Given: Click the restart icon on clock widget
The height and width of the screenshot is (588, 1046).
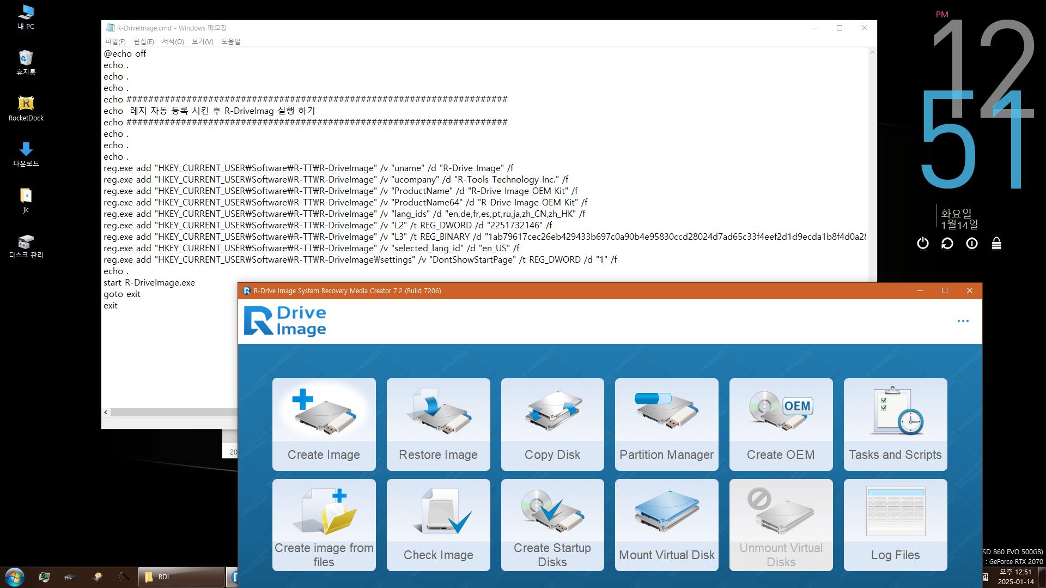Looking at the screenshot, I should pos(947,243).
